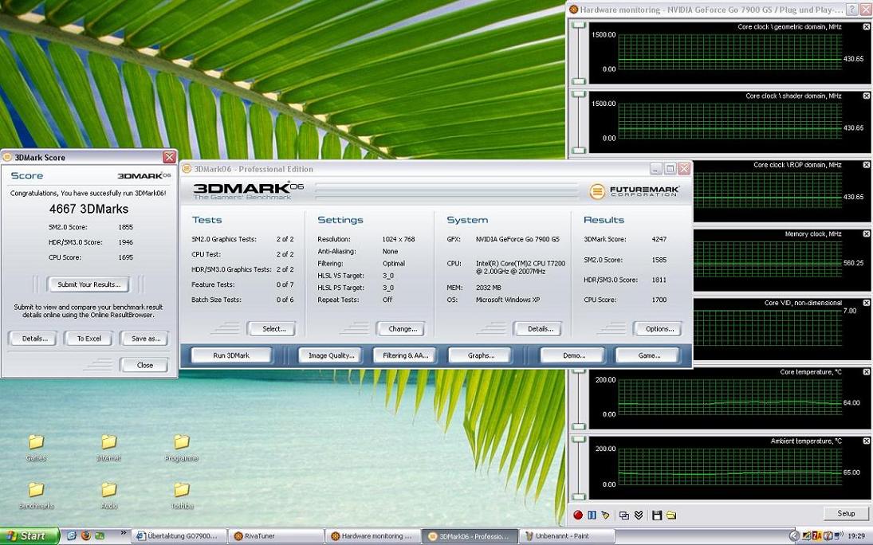Click the overlapping windows icon in monitoring toolbar
Viewport: 873px width, 545px height.
click(x=624, y=515)
